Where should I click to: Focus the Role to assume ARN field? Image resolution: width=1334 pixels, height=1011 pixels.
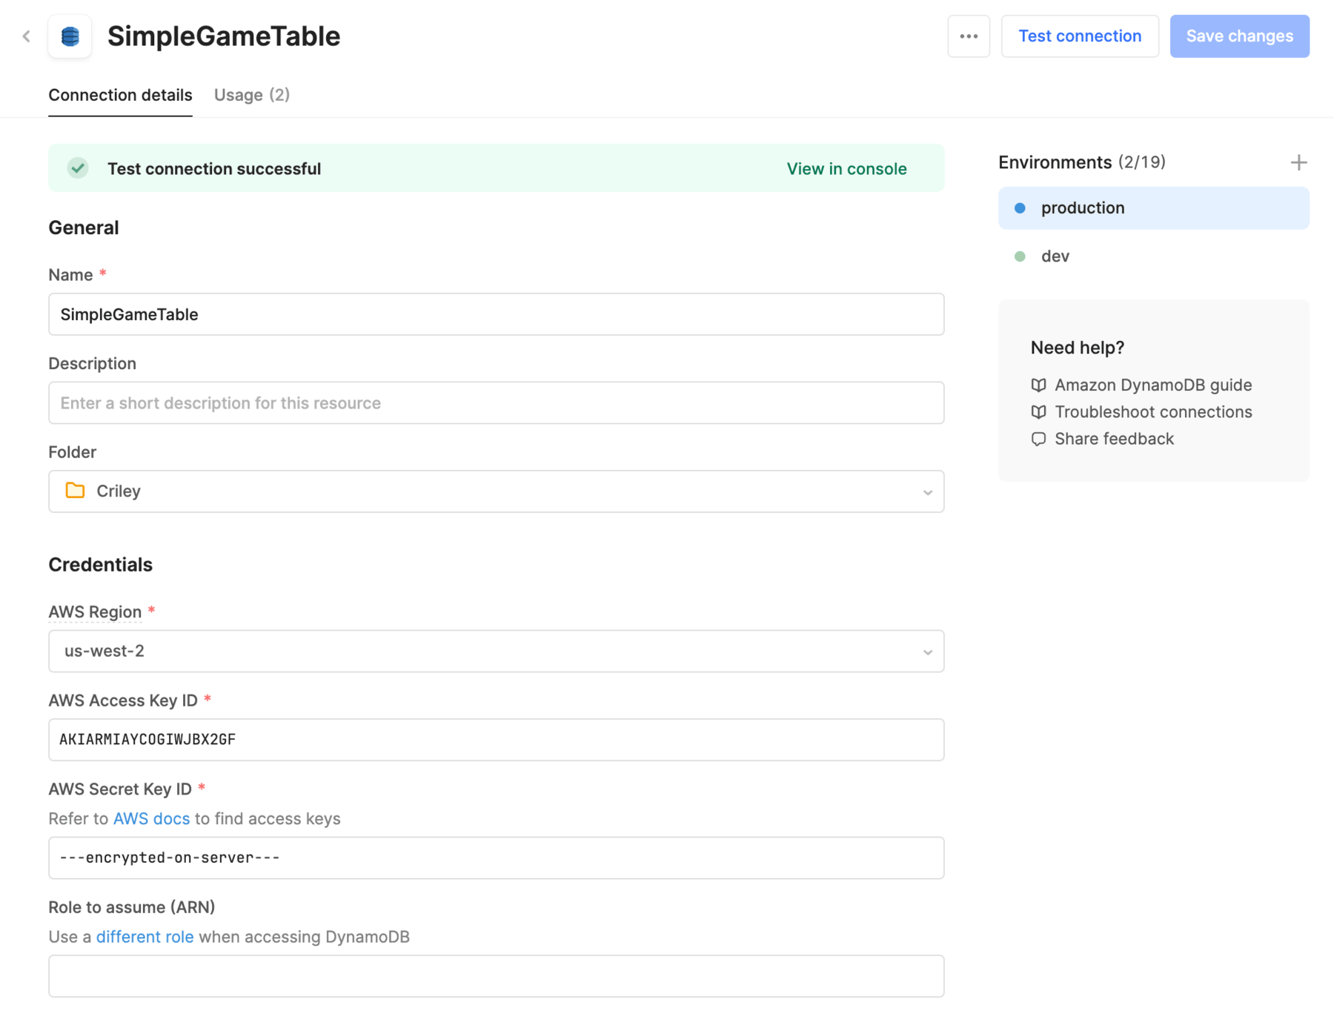pyautogui.click(x=496, y=976)
